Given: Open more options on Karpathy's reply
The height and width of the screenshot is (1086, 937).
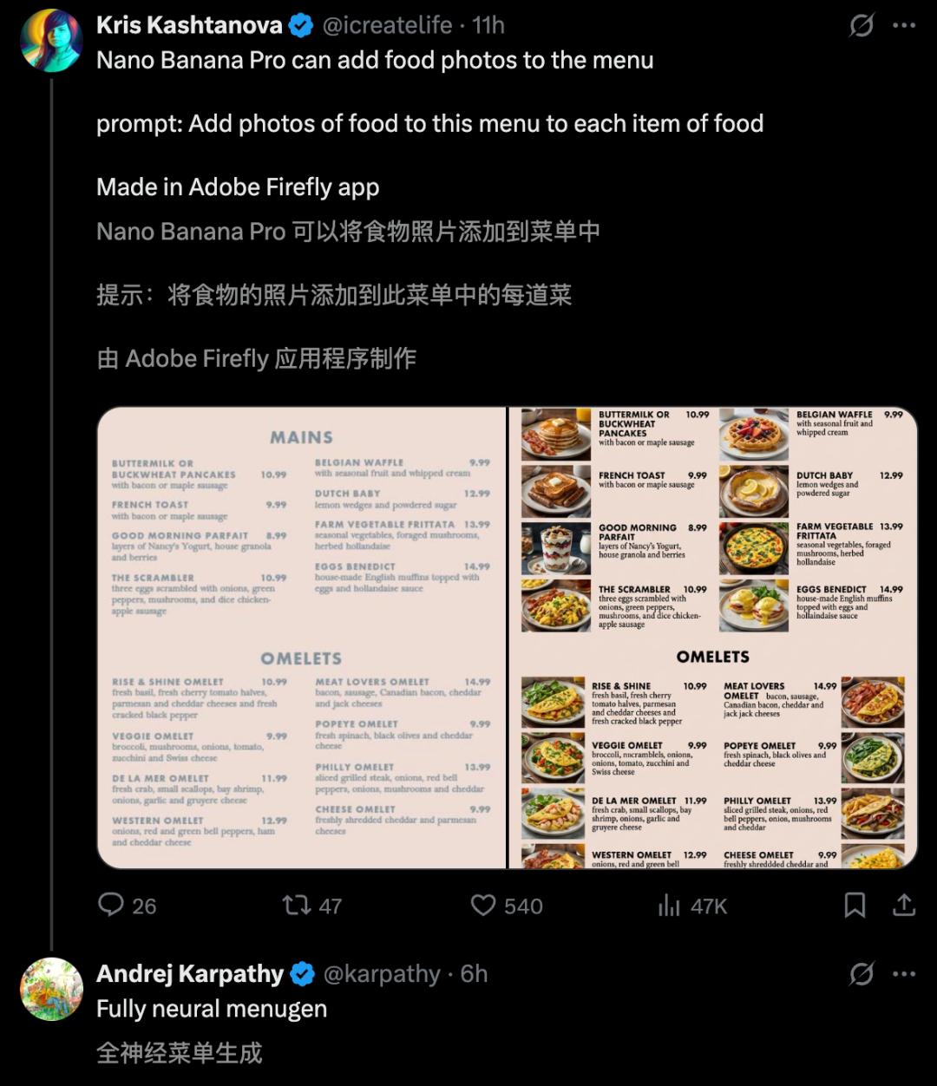Looking at the screenshot, I should [904, 974].
